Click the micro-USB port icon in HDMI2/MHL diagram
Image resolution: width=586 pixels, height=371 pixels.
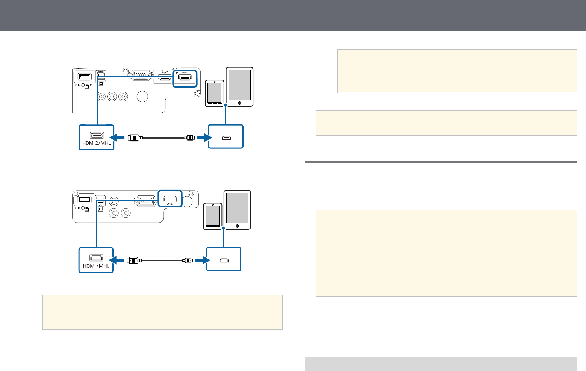pos(226,138)
